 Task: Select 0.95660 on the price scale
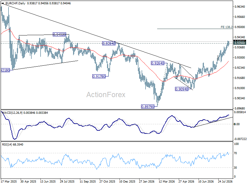pos(240,17)
